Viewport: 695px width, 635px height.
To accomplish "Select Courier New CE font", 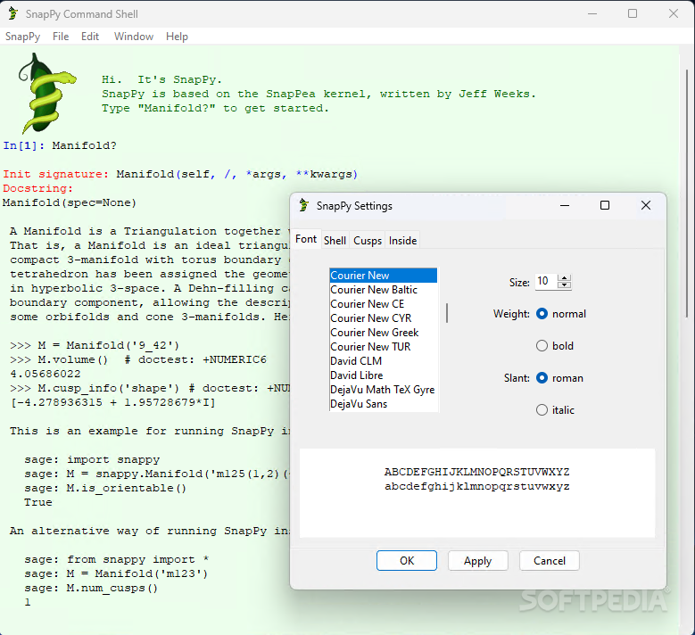I will click(384, 304).
